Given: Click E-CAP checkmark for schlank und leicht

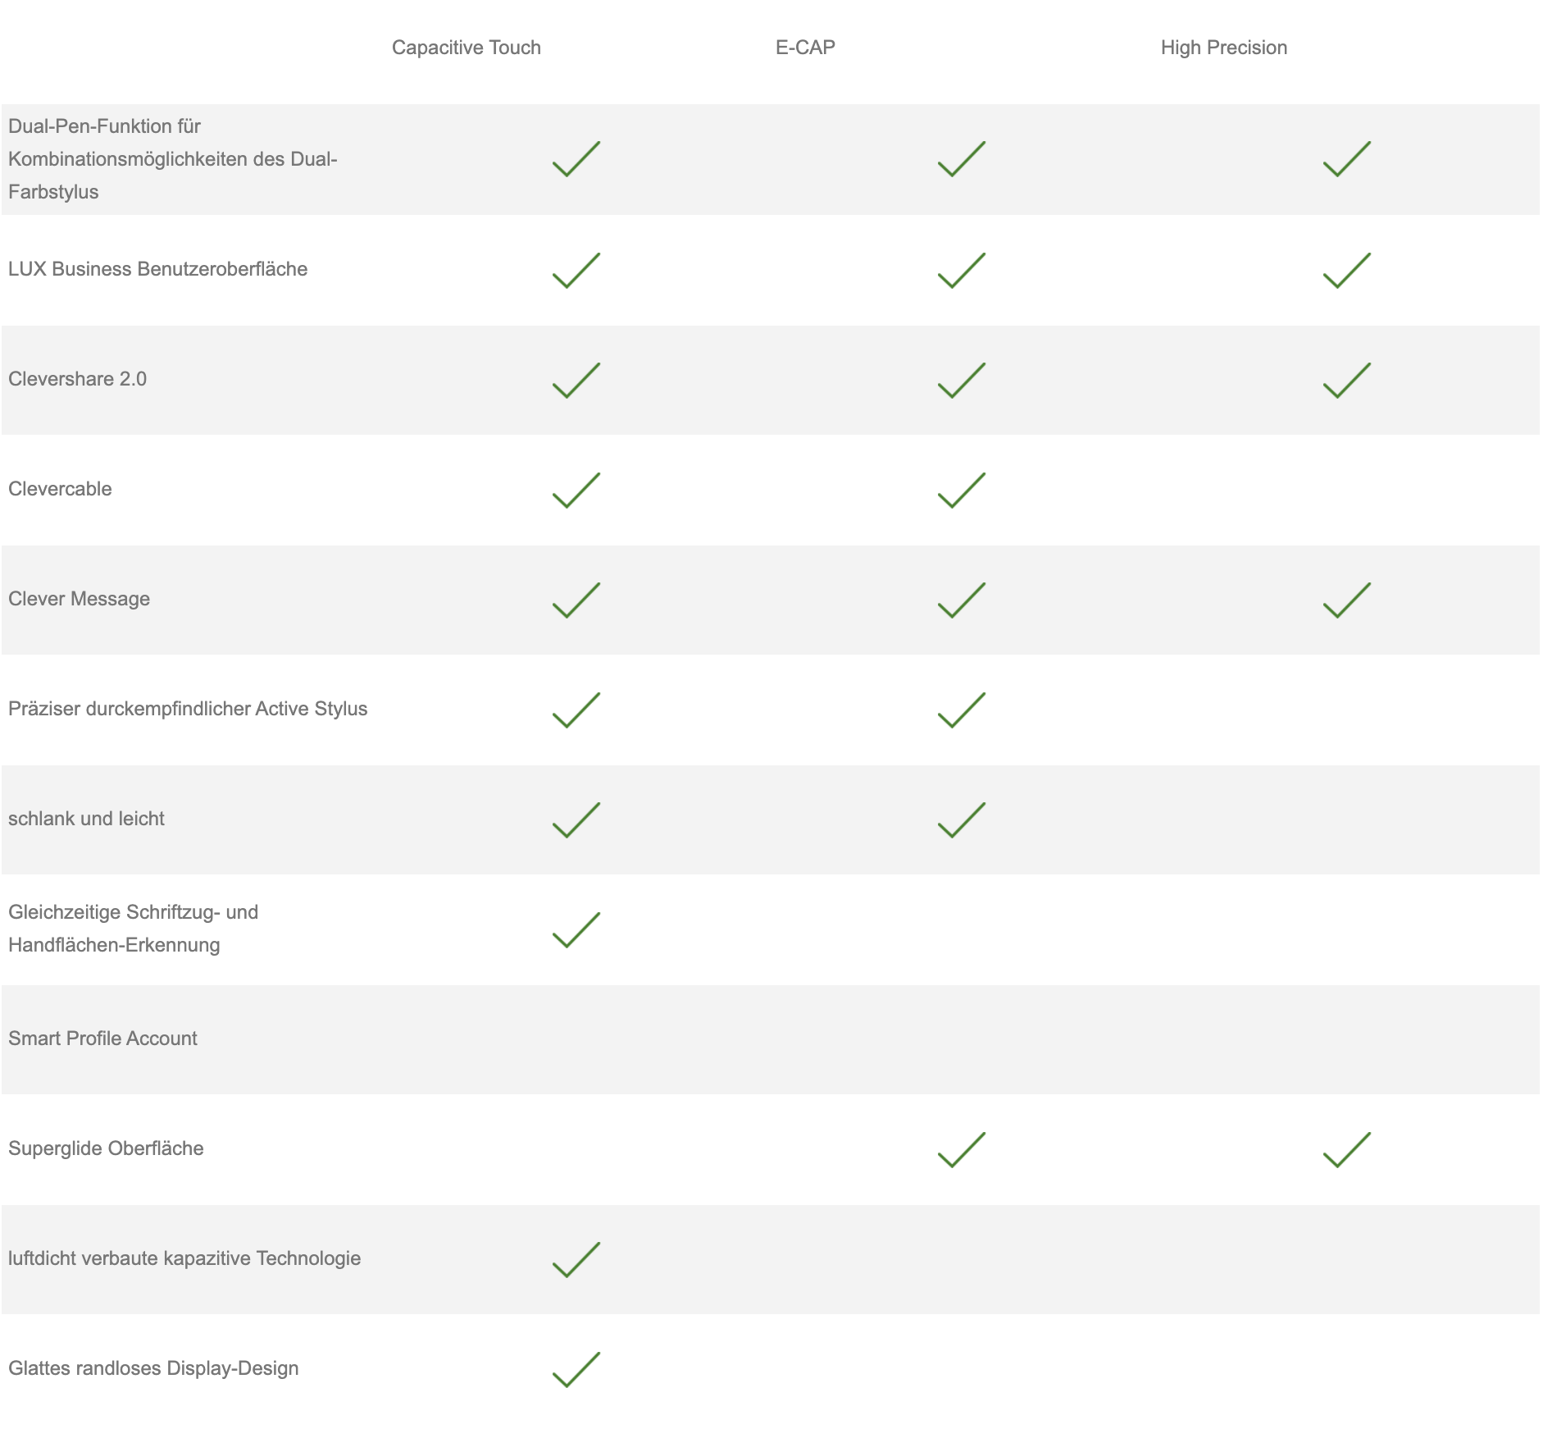Looking at the screenshot, I should coord(962,820).
